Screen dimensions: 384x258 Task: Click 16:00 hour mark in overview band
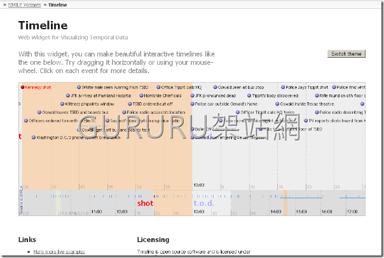coord(327,212)
